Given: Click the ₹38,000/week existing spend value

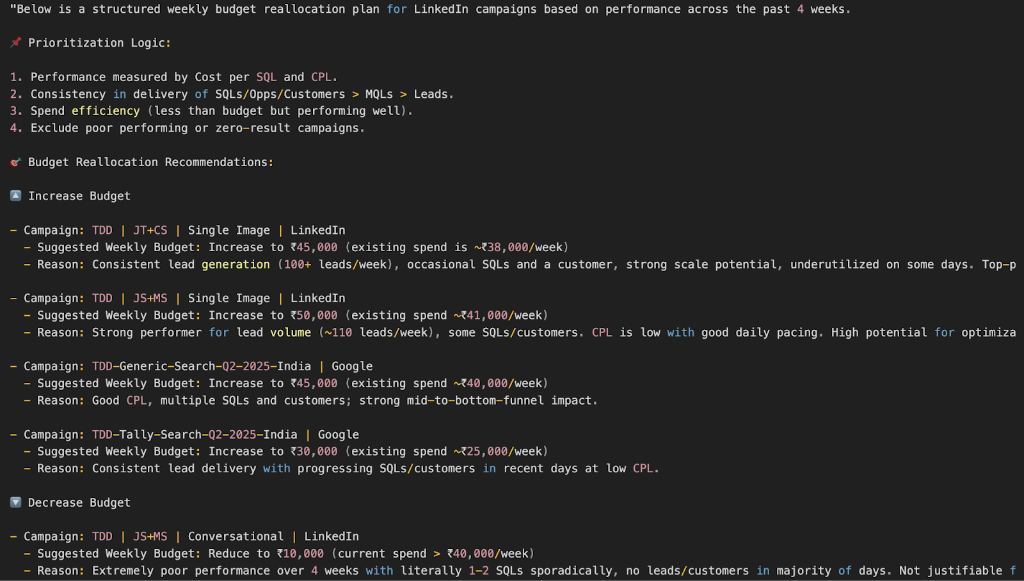Looking at the screenshot, I should [x=522, y=247].
